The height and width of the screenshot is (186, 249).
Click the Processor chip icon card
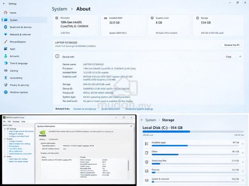57,18
